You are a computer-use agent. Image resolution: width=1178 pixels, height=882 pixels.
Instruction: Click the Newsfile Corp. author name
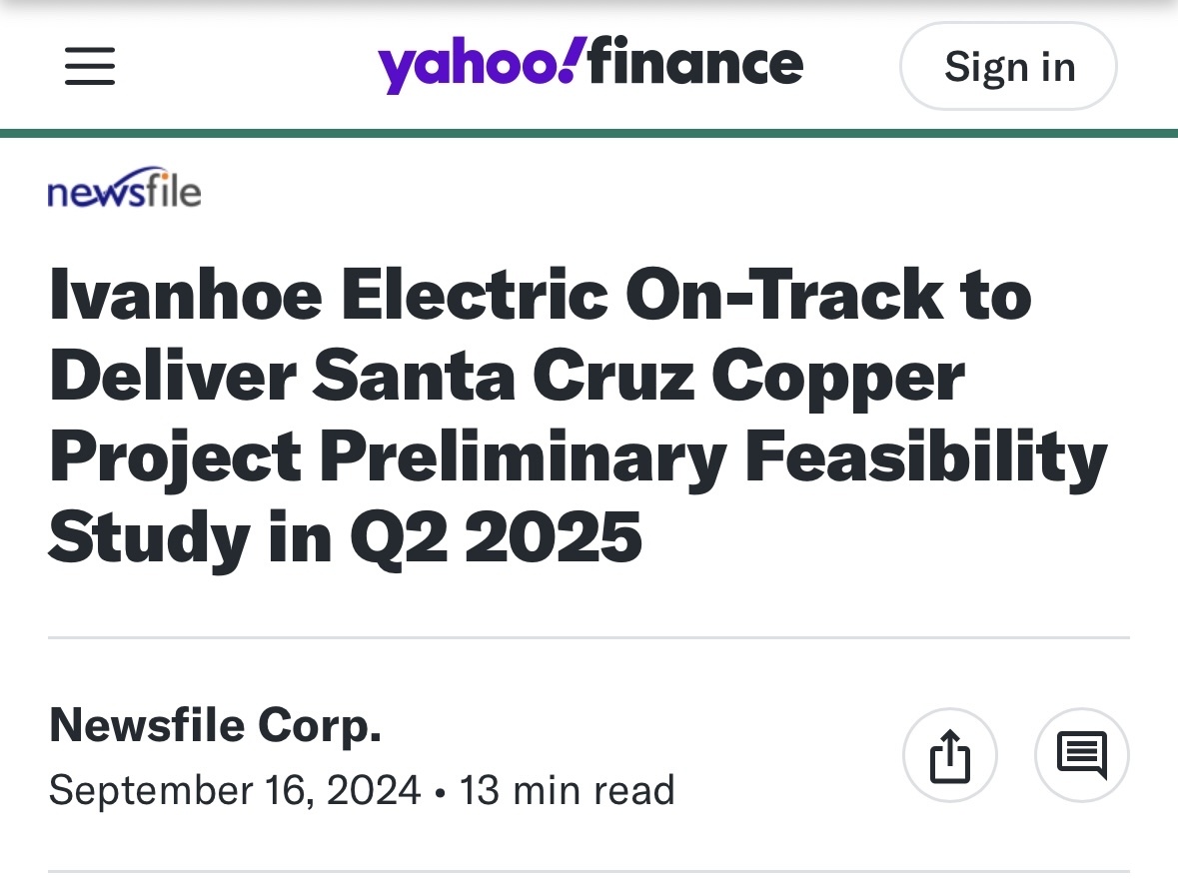point(215,724)
